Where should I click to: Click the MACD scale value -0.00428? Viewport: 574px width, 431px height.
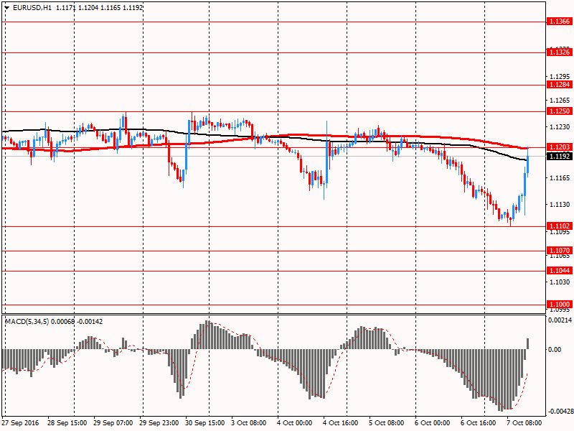(560, 412)
